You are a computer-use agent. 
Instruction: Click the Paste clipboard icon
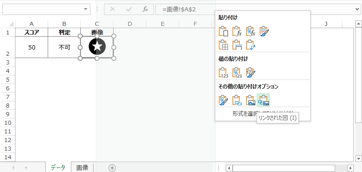(223, 31)
